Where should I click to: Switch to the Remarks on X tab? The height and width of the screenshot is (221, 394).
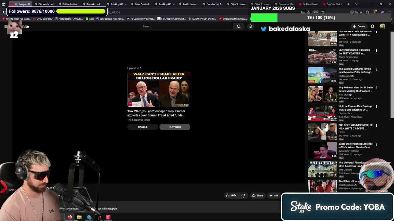pos(93,4)
